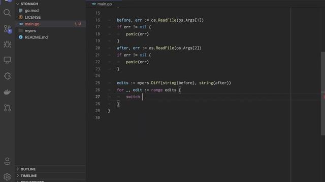Open the Search view in activity bar
Viewport: 325px width, 182px height.
[7, 13]
